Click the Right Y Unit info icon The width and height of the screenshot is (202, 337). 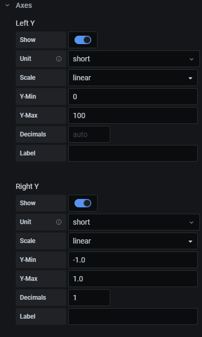tap(59, 222)
